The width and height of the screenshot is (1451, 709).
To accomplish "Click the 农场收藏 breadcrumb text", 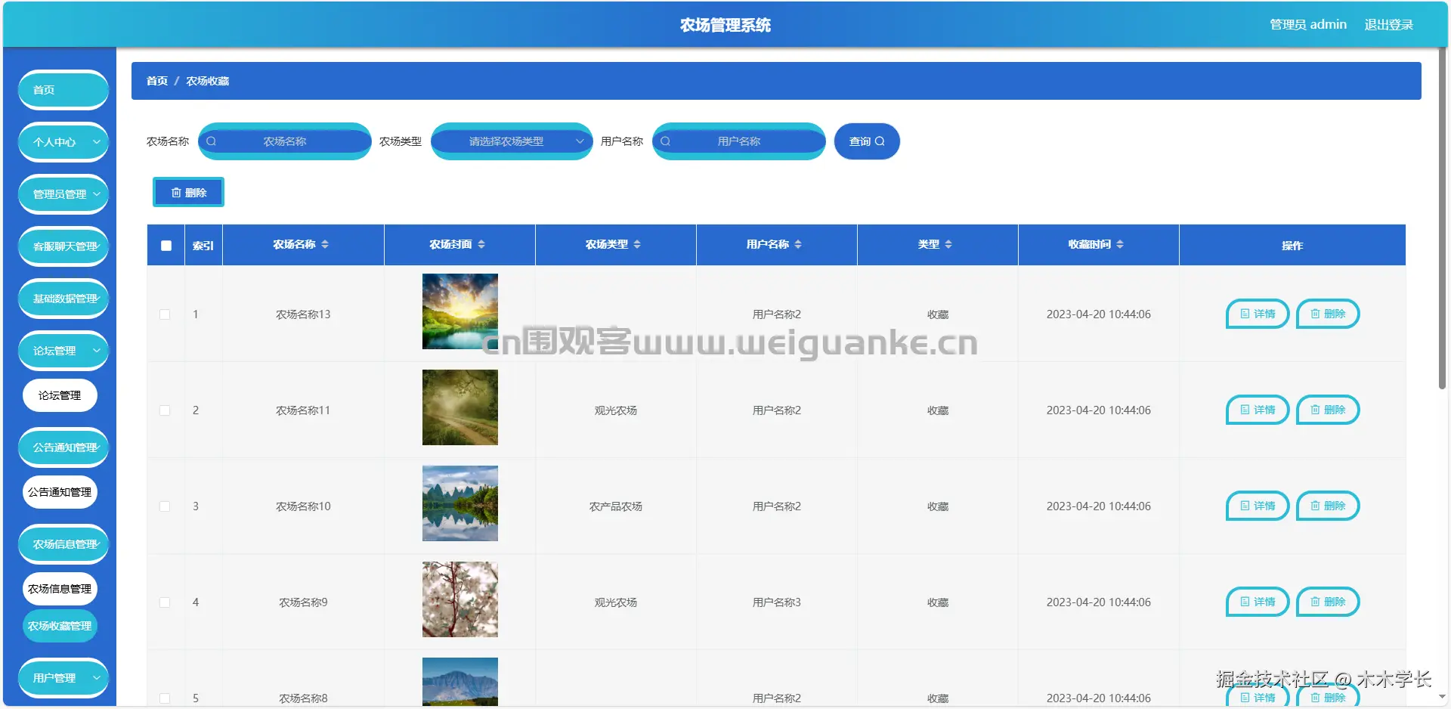I will (x=208, y=81).
